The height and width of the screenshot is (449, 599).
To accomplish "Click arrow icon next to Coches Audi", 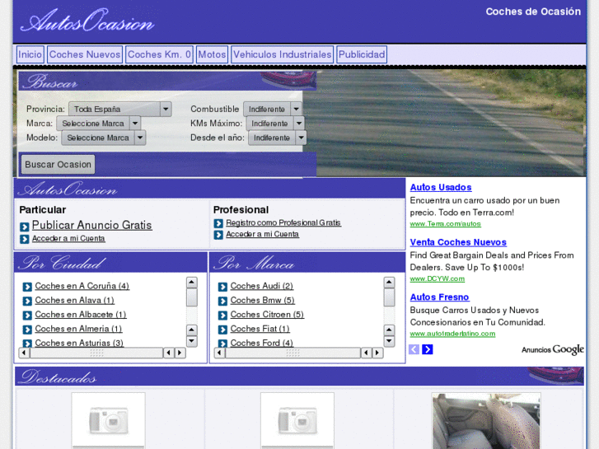I will 222,287.
